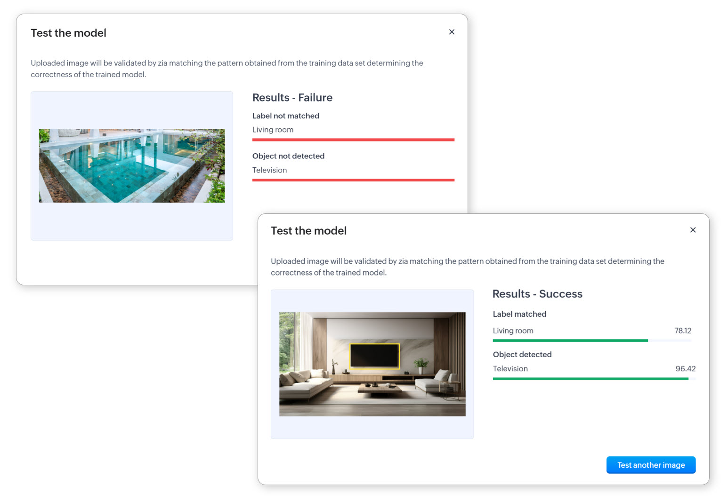Select the living room uploaded image
This screenshot has height=502, width=728.
tap(372, 364)
